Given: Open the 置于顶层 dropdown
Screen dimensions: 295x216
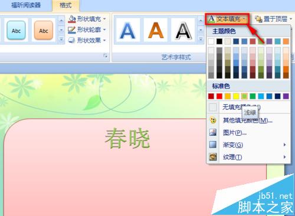Looking at the screenshot, I should [x=273, y=19].
